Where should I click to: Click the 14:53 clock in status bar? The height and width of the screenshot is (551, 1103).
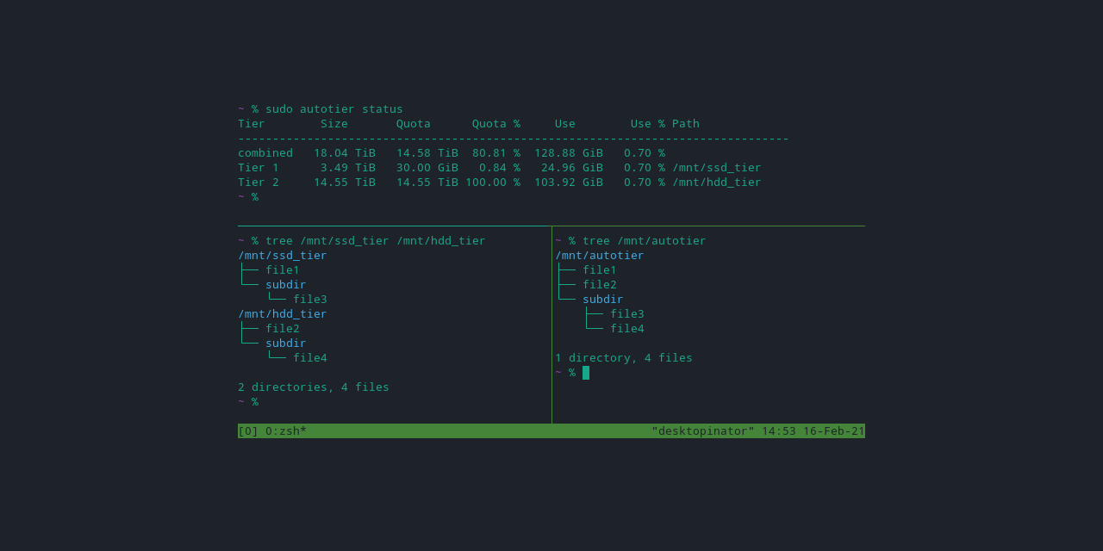(x=779, y=430)
